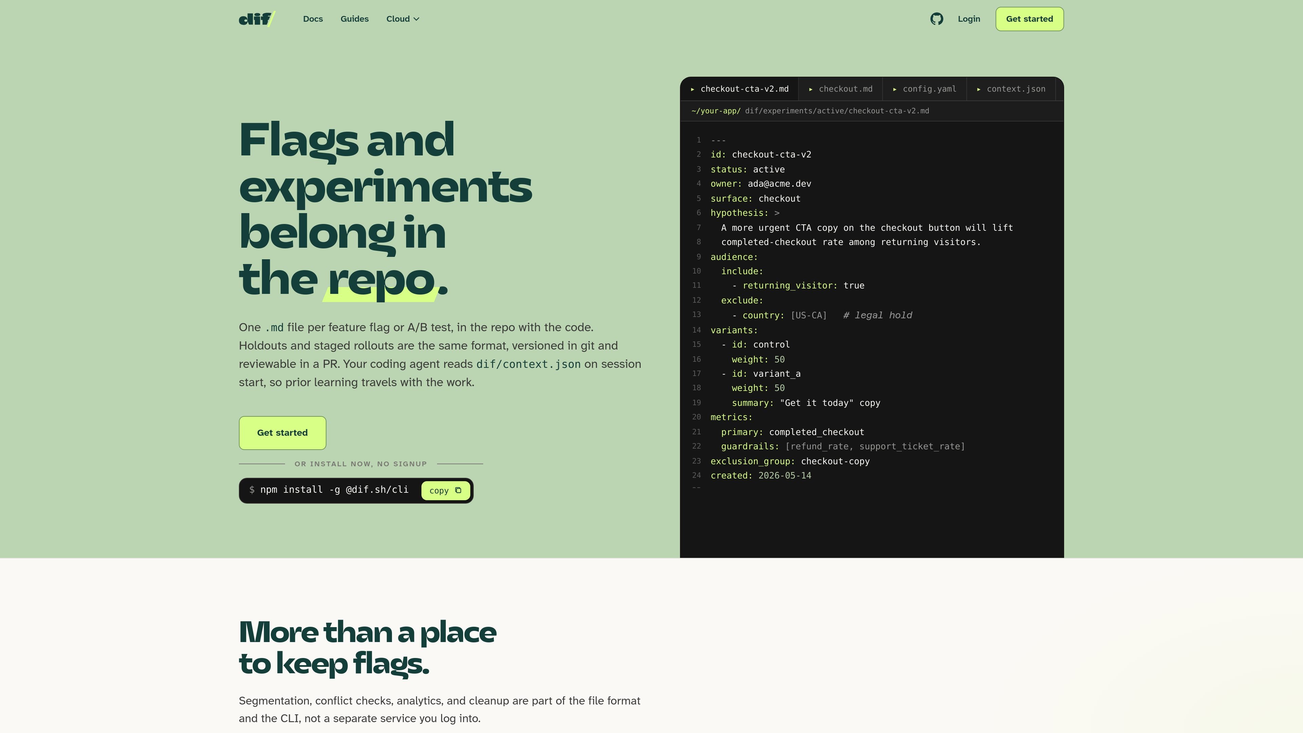This screenshot has height=733, width=1303.
Task: Click the 'hypothesis: >' code line
Action: (x=744, y=213)
